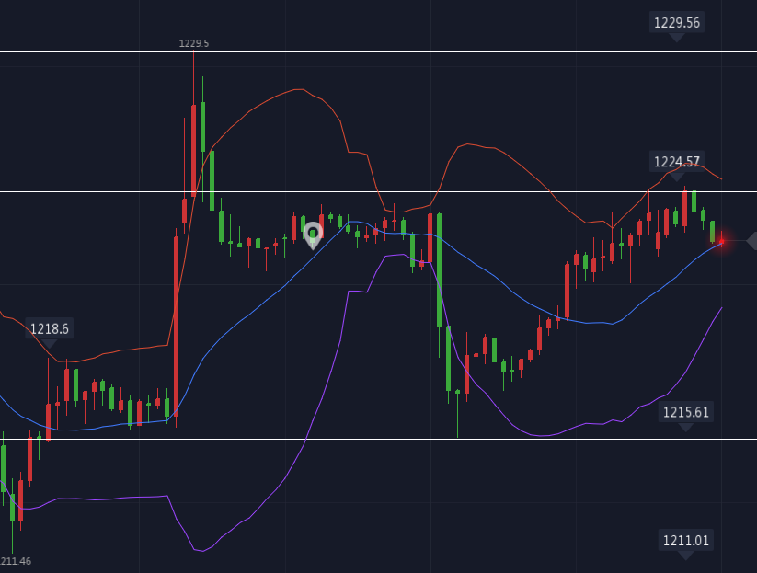This screenshot has height=573, width=757.
Task: Click the glowing red current price dot
Action: [722, 241]
